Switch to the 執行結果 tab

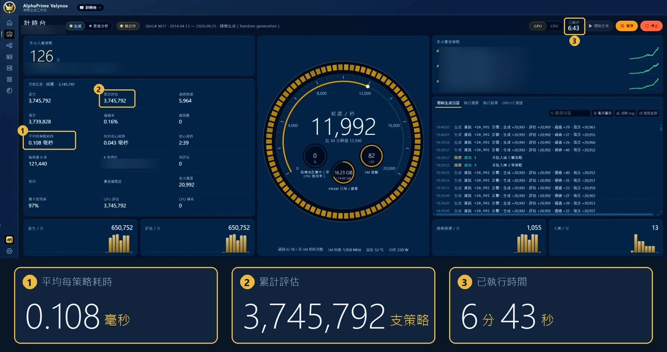(x=490, y=103)
